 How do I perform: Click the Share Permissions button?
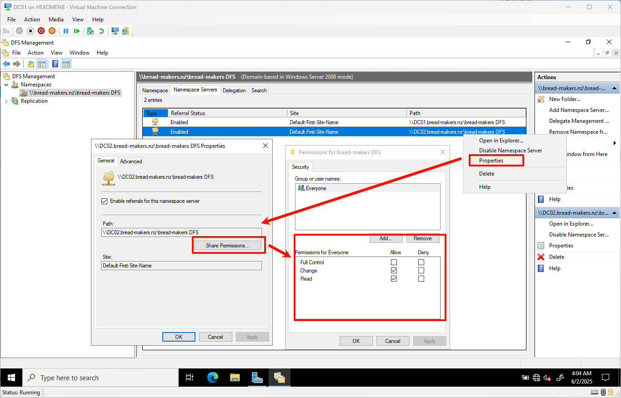(x=228, y=245)
